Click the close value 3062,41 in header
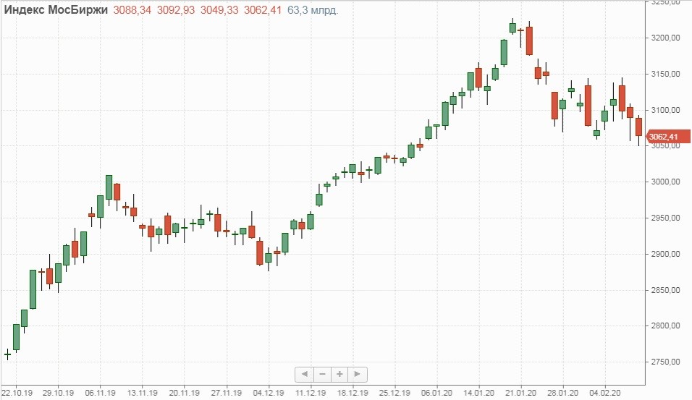This screenshot has width=692, height=400. click(263, 9)
